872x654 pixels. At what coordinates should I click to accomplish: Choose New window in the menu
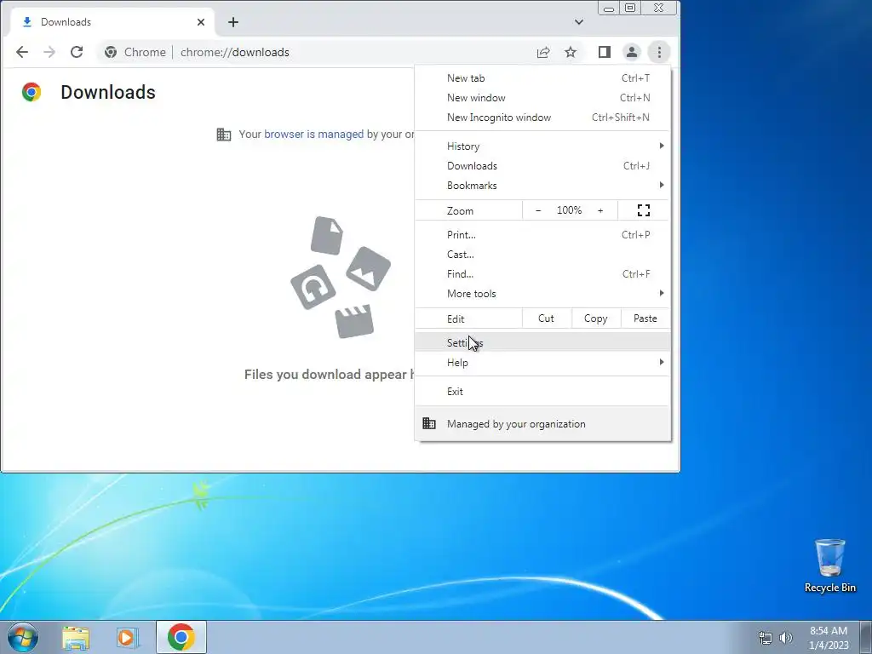click(x=542, y=98)
